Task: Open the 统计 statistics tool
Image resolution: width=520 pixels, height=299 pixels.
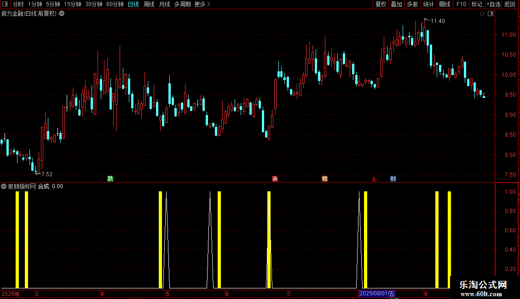Action: coord(428,4)
